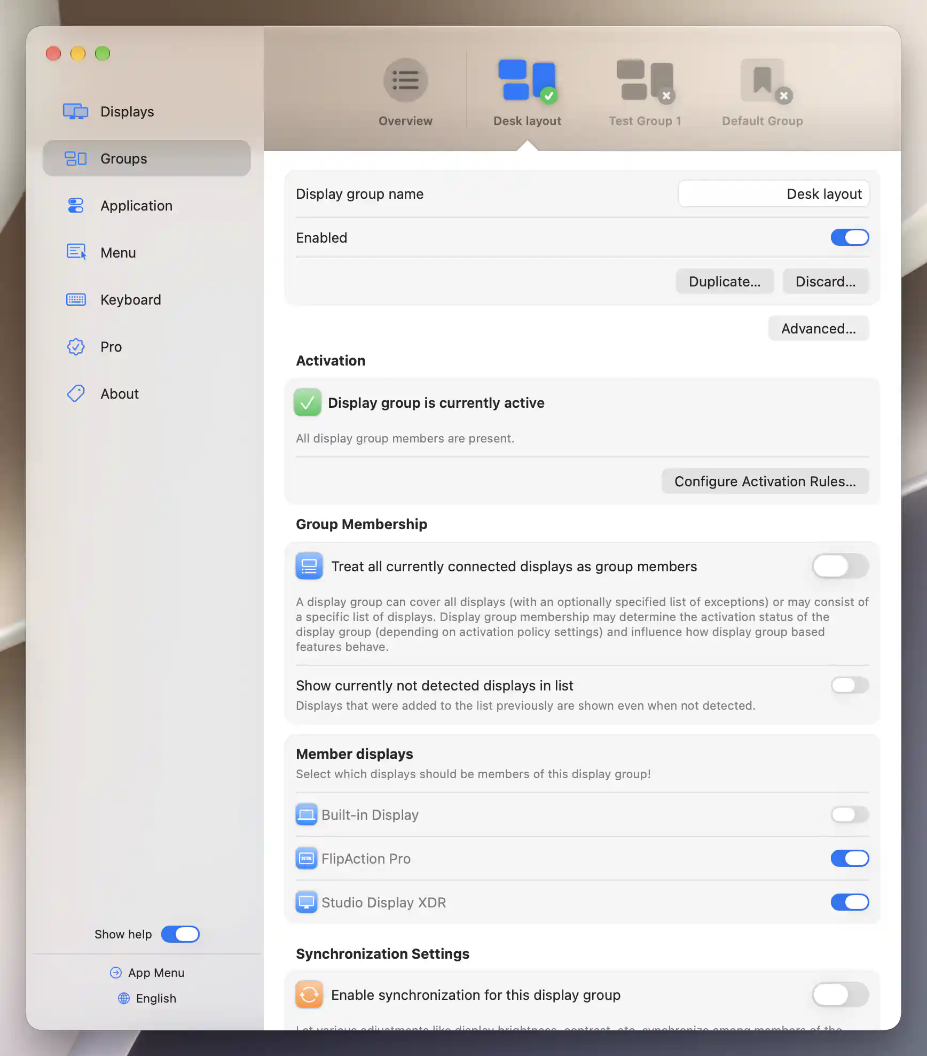Turn off the Show help switch
The width and height of the screenshot is (927, 1056).
point(180,934)
